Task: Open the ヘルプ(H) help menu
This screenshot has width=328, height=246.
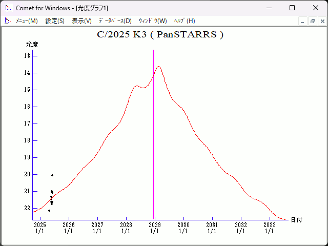Action: 184,21
